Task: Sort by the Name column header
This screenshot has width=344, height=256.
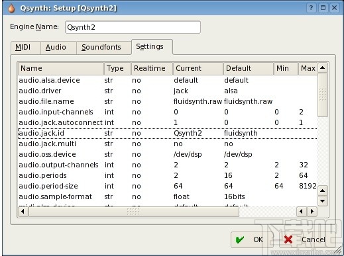Action: pyautogui.click(x=61, y=68)
